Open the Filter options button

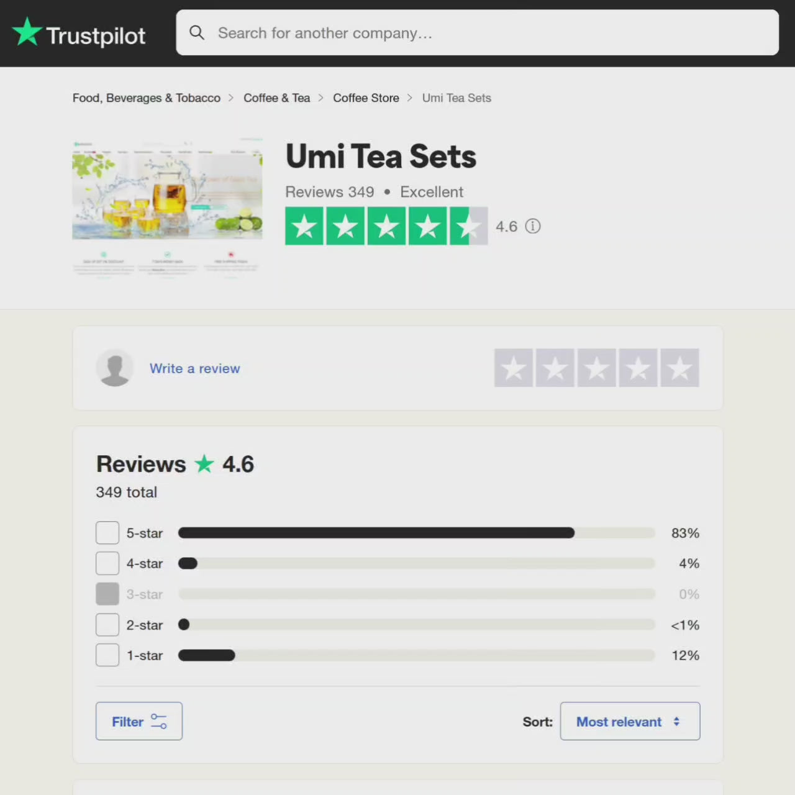click(x=139, y=721)
